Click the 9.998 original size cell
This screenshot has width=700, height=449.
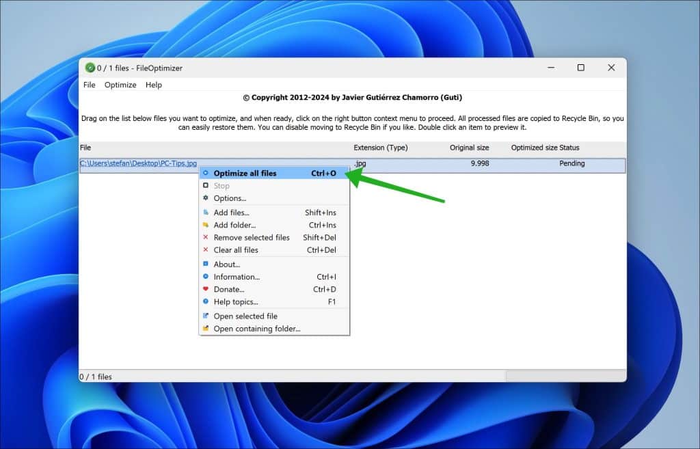click(480, 163)
